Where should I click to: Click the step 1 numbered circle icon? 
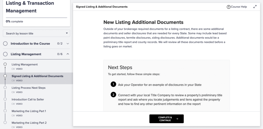113,85
